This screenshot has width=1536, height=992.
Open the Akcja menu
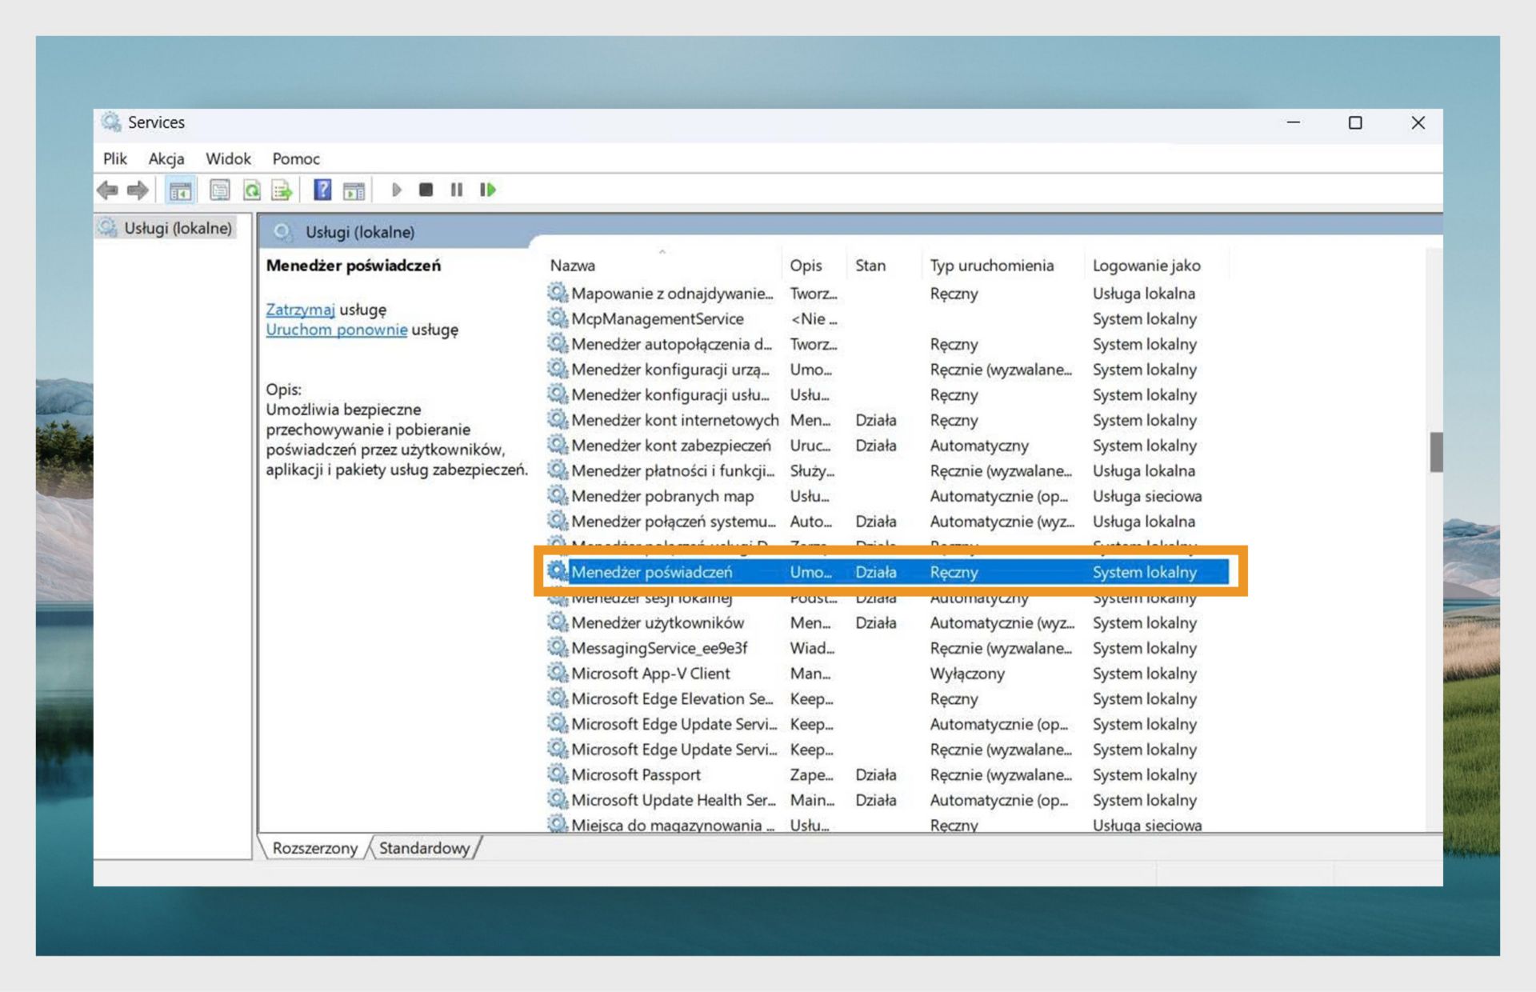click(x=166, y=158)
